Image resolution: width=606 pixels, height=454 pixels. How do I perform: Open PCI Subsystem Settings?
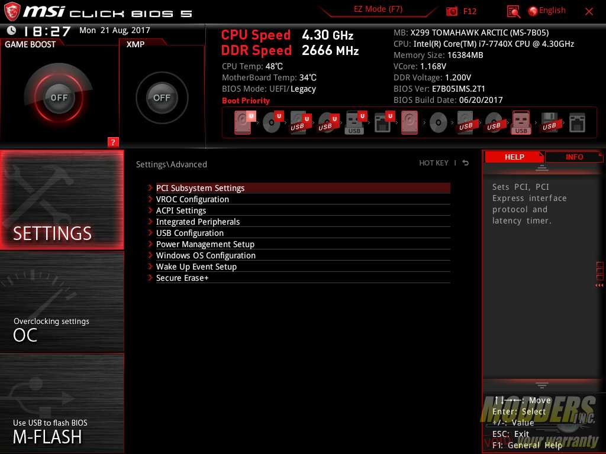point(303,188)
